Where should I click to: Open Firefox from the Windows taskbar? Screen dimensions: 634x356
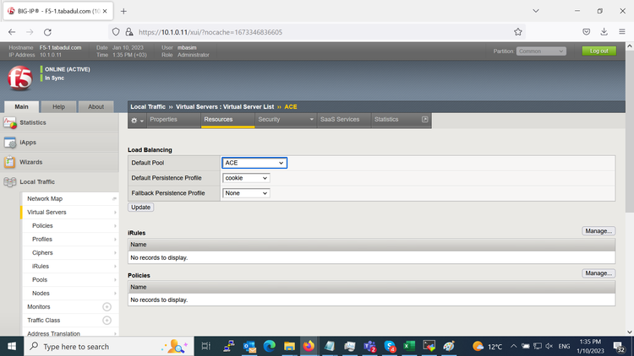[308, 346]
